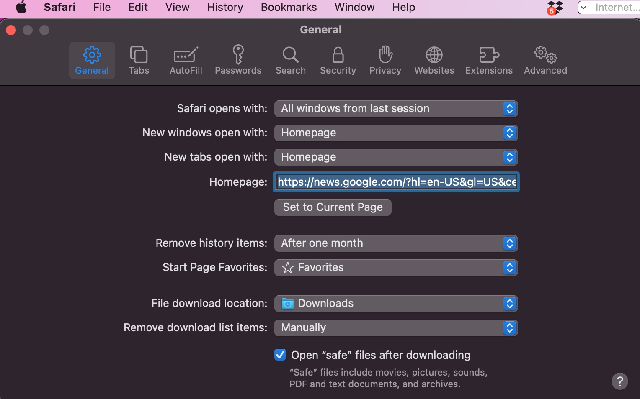
Task: Expand the Remove download list items dropdown
Action: click(x=396, y=328)
